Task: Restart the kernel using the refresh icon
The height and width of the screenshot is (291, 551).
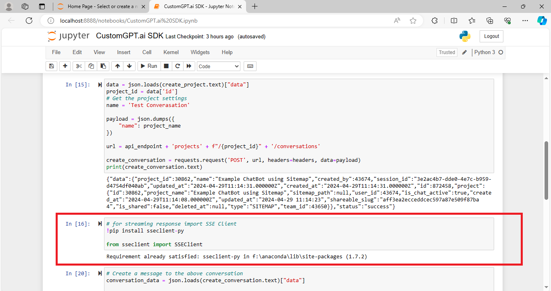Action: (x=177, y=66)
